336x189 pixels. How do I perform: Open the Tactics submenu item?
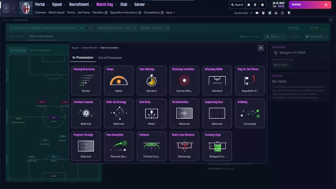[x=71, y=13]
